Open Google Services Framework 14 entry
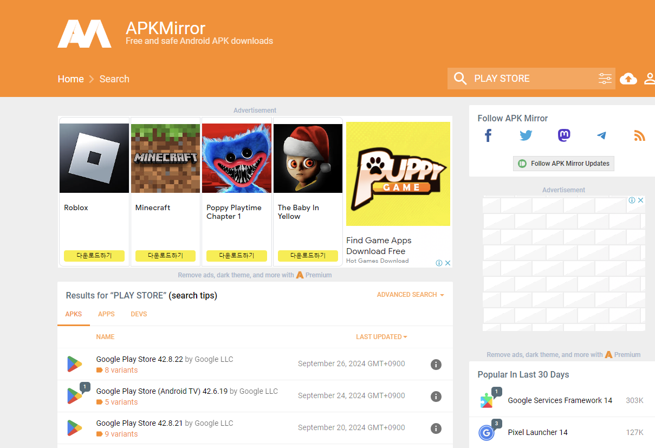This screenshot has width=655, height=448. click(x=560, y=401)
